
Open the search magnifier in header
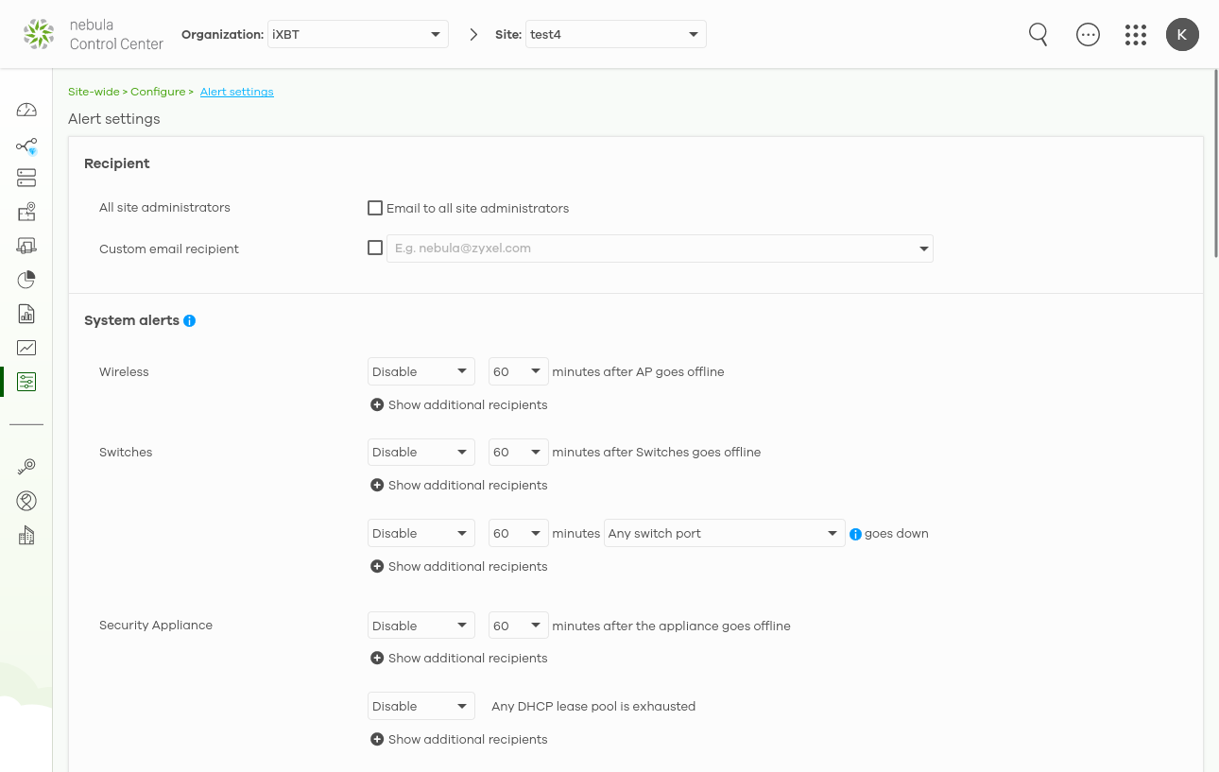1038,35
